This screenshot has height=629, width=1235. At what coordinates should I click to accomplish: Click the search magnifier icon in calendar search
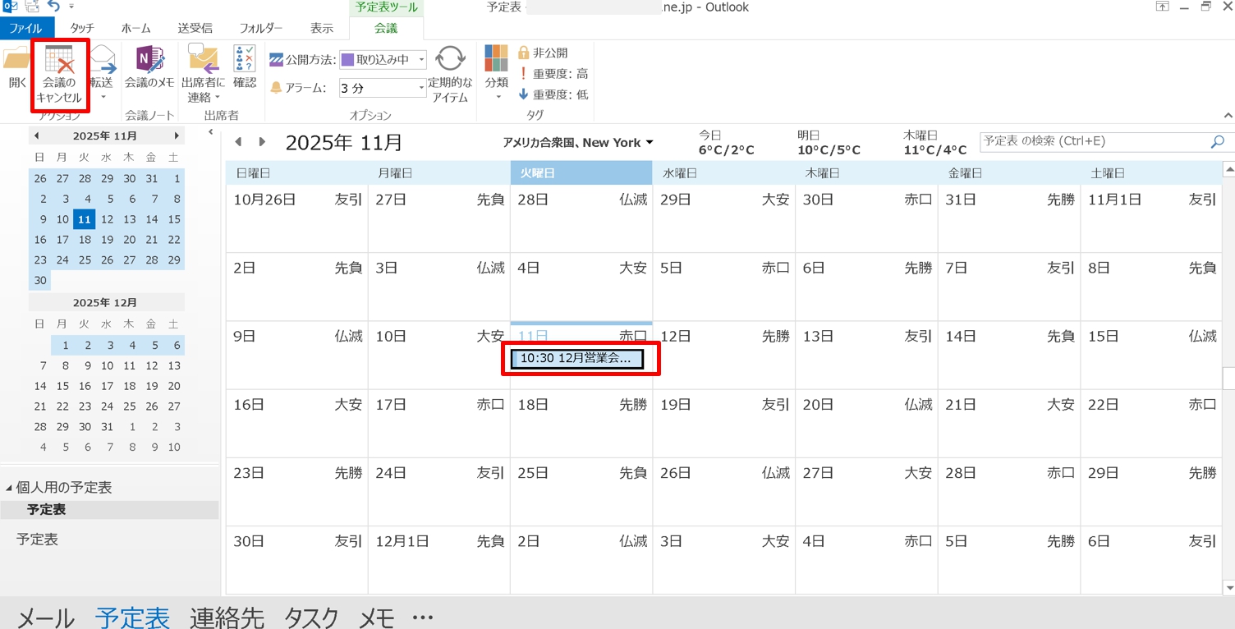tap(1217, 142)
